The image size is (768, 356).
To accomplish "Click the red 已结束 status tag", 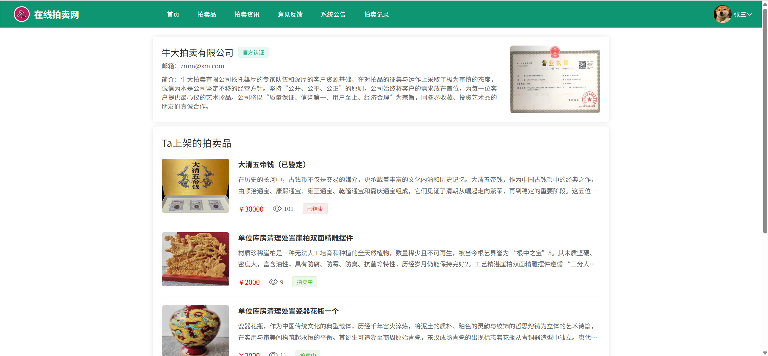I will point(315,209).
